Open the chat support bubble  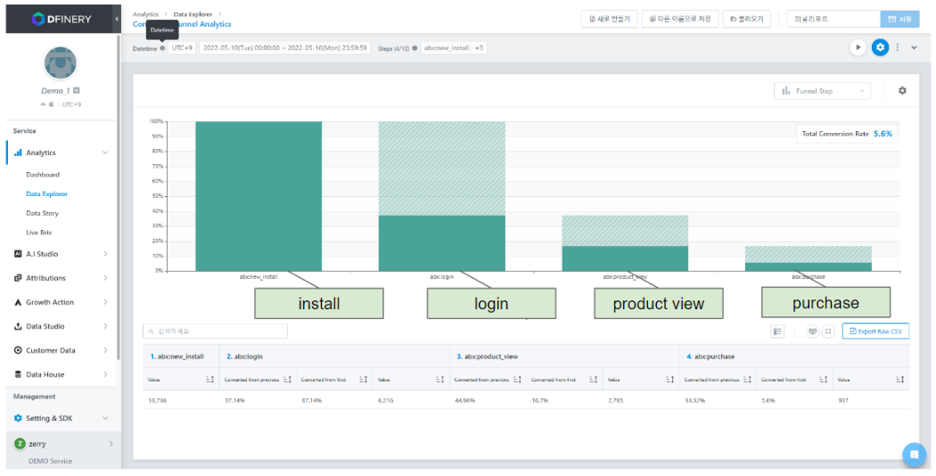click(x=914, y=455)
